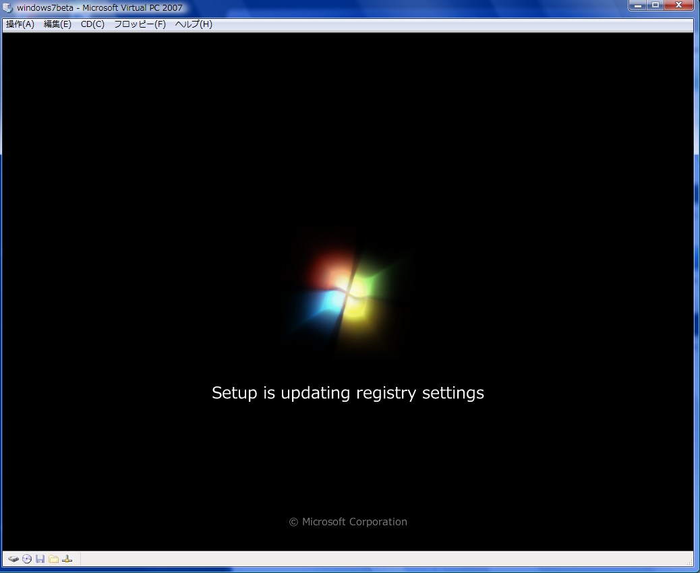Open the CD(C) menu
Screen dimensions: 700x573
point(92,24)
